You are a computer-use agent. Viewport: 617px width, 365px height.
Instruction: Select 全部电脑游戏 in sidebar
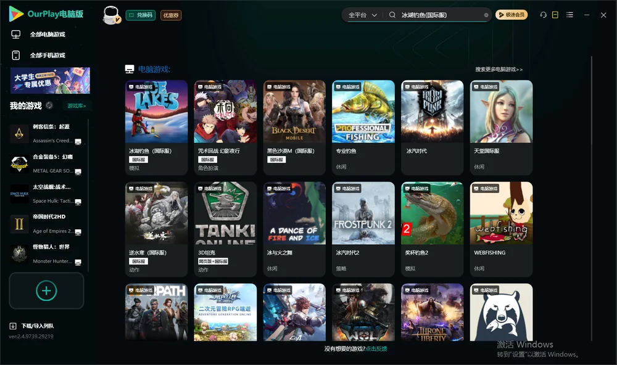[x=48, y=35]
